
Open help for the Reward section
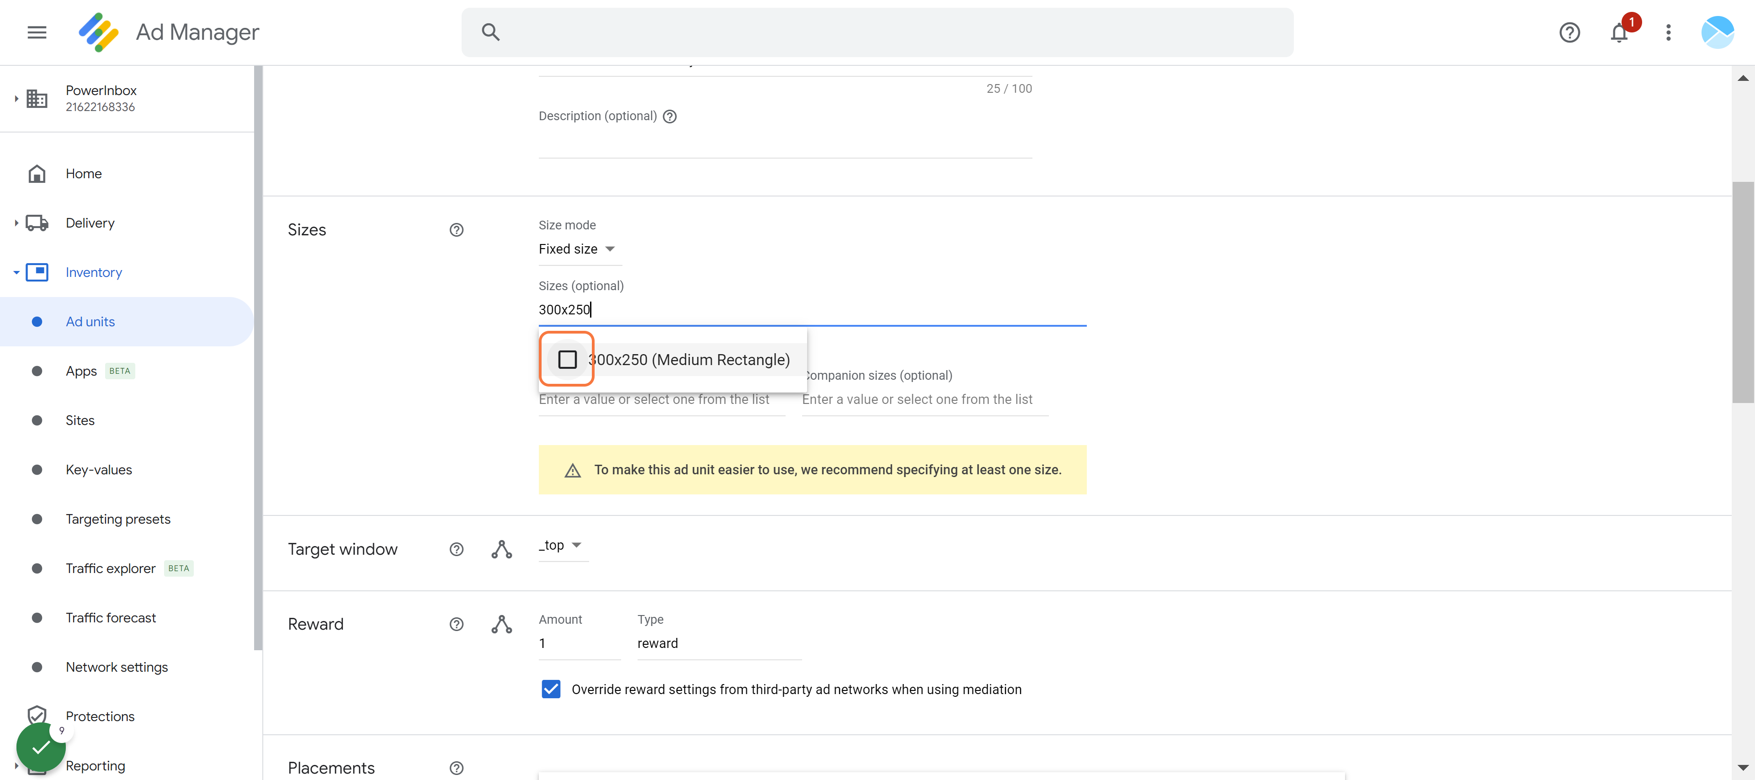tap(457, 624)
